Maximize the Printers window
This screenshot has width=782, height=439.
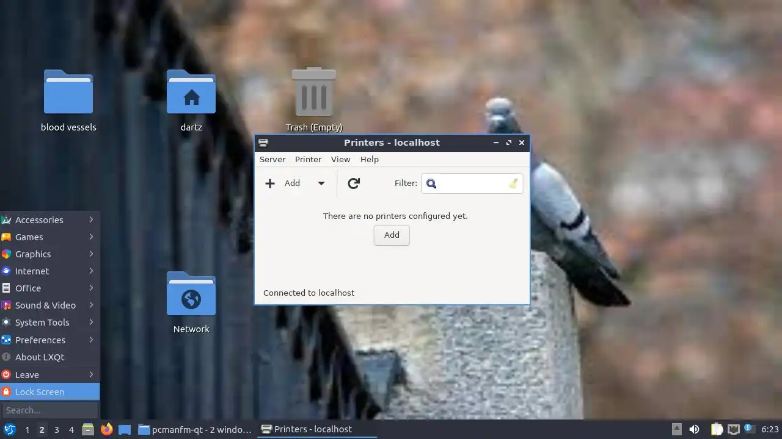pyautogui.click(x=509, y=143)
